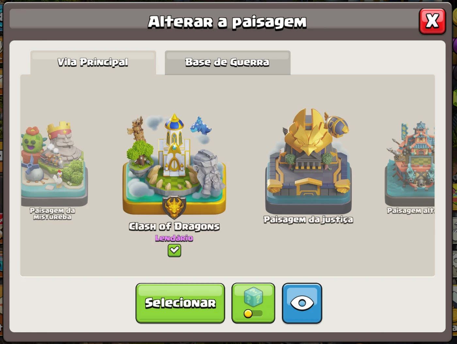The image size is (457, 344).
Task: Click the golden dragon shield badge
Action: 174,207
